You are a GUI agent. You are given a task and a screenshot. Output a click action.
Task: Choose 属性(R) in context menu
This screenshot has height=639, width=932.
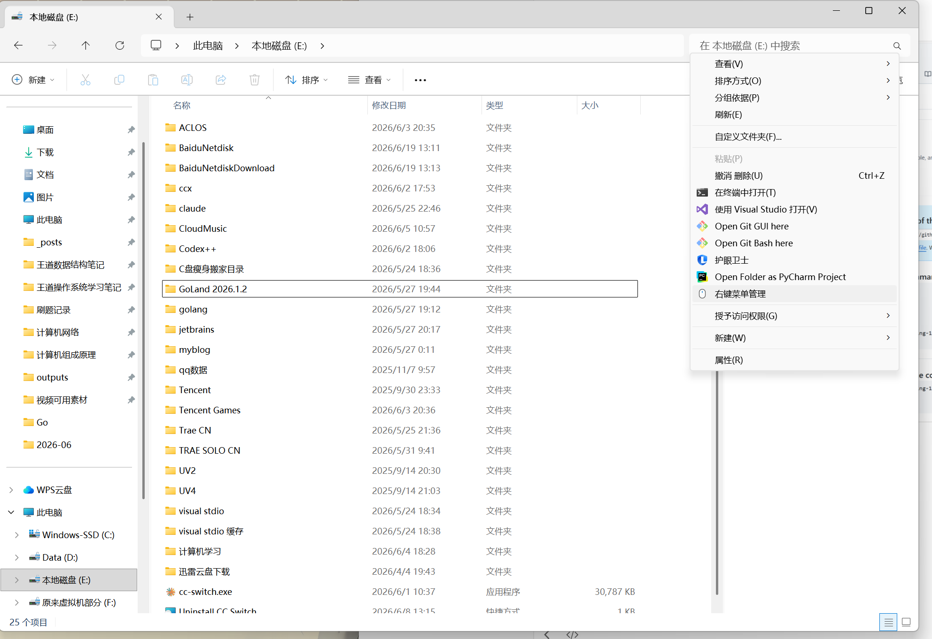click(x=794, y=360)
